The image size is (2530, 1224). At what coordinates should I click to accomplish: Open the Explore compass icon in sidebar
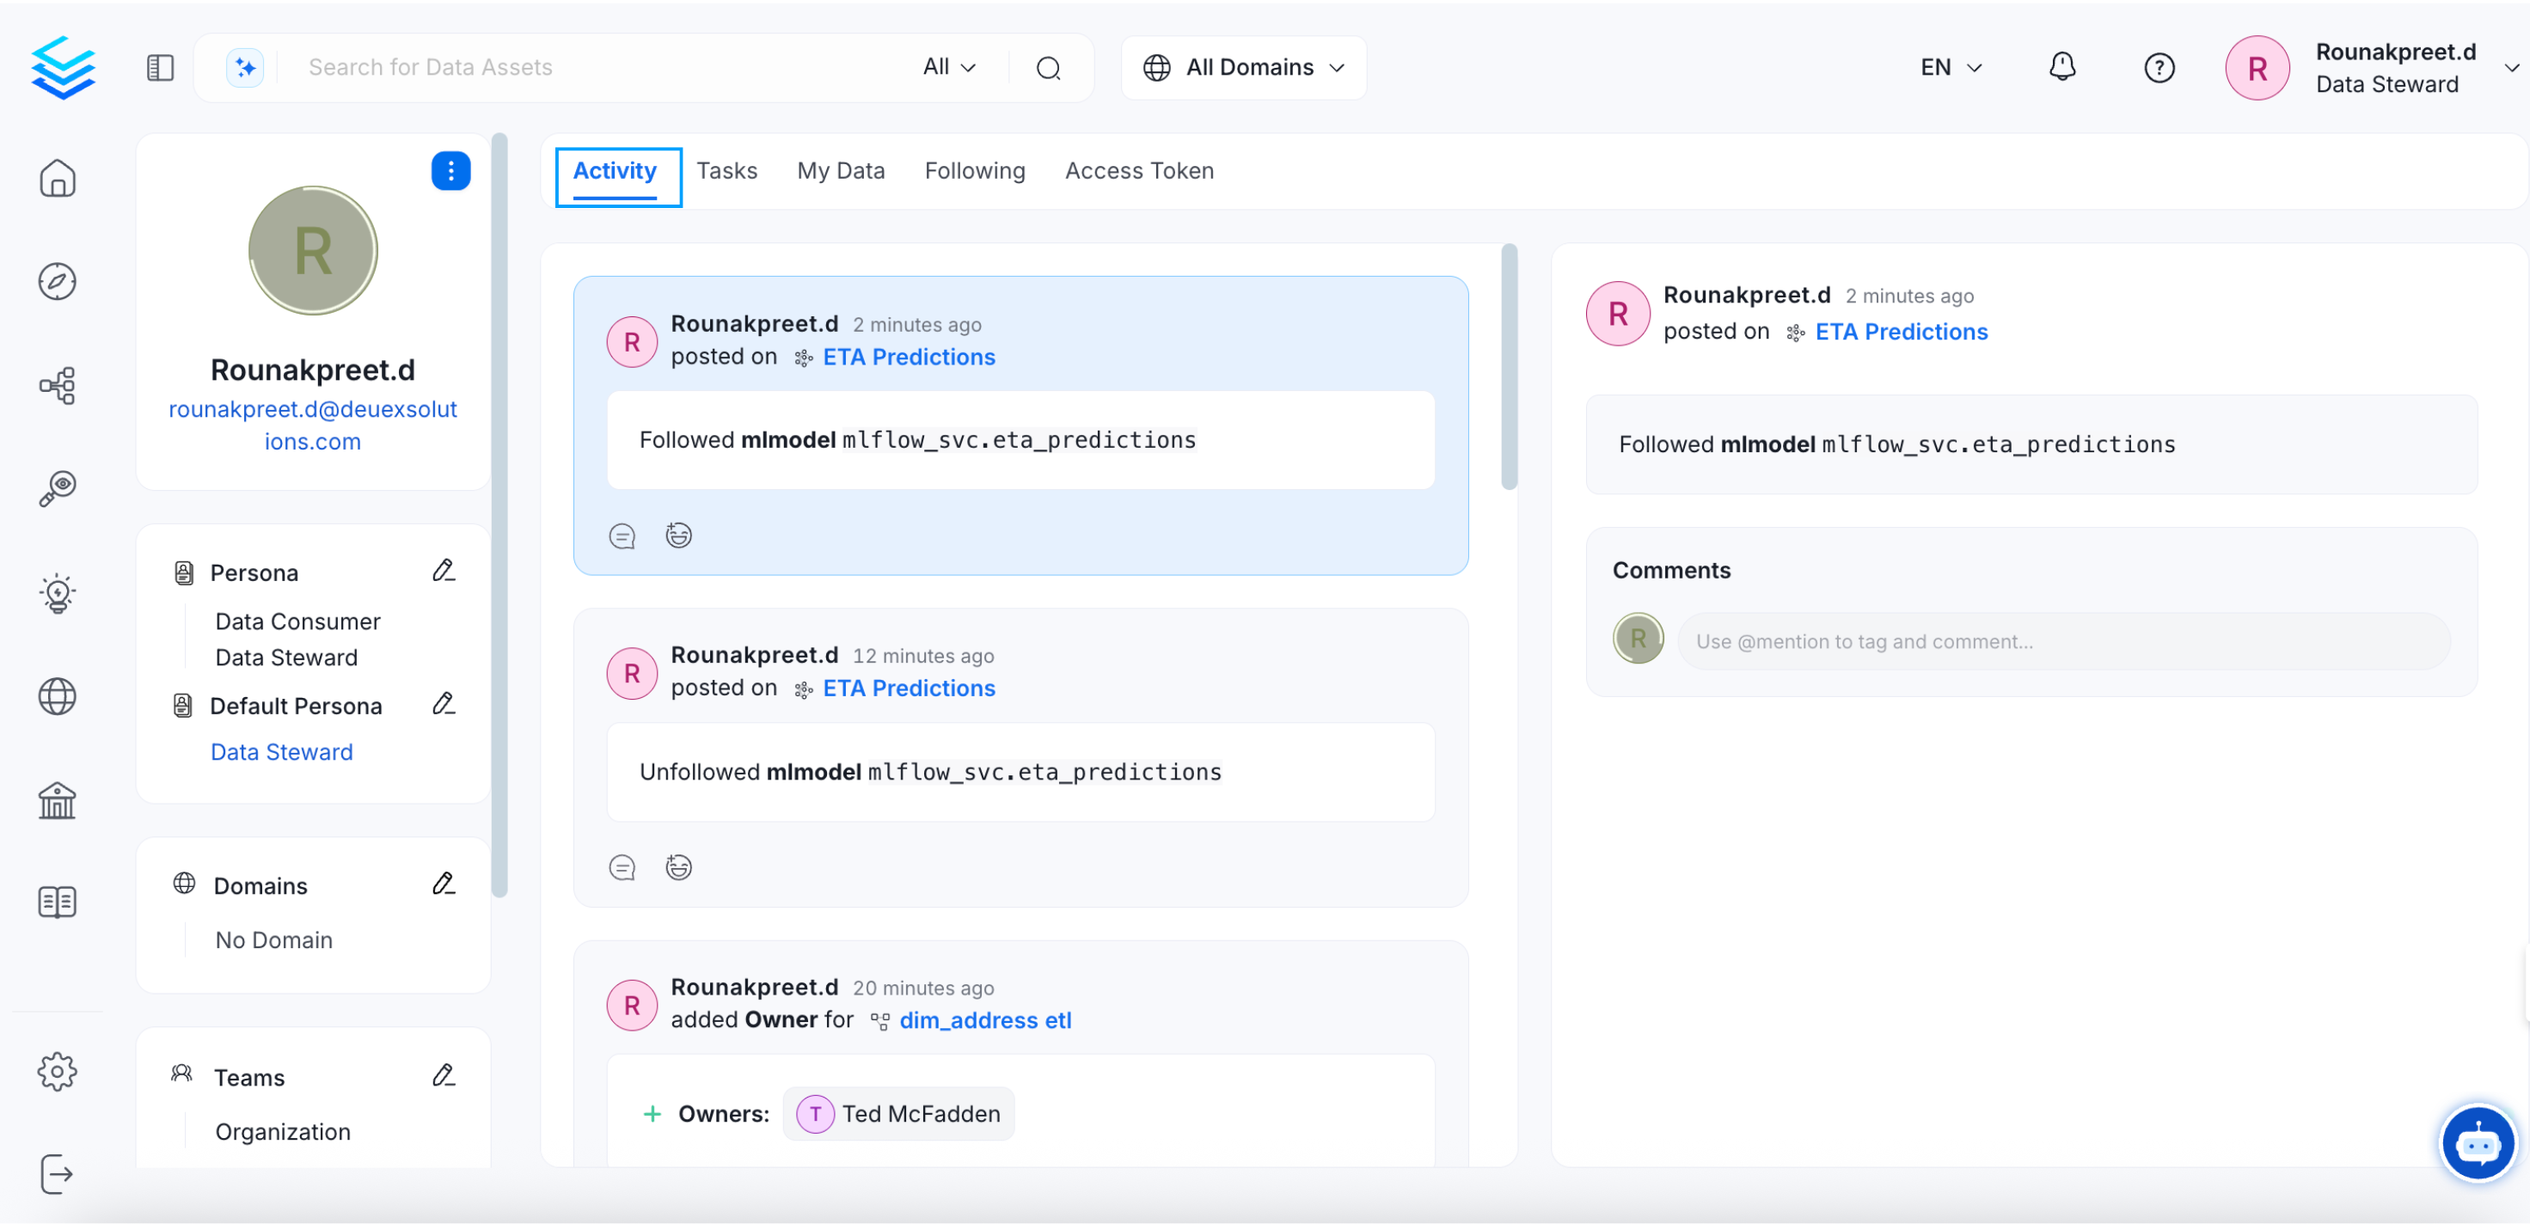[57, 281]
